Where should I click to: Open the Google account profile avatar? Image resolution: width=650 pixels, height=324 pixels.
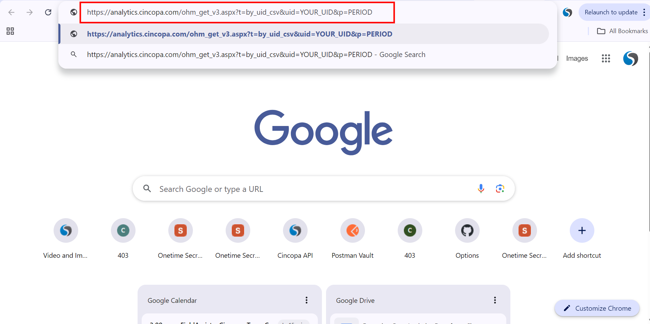[631, 58]
